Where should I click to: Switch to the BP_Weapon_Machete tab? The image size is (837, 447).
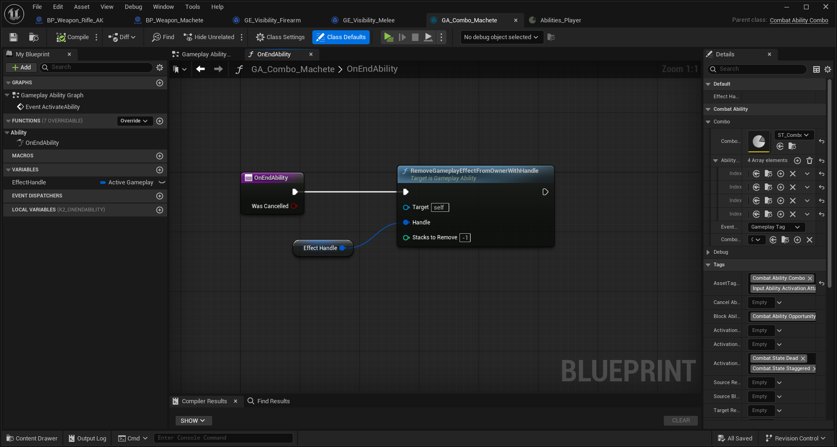coord(174,20)
